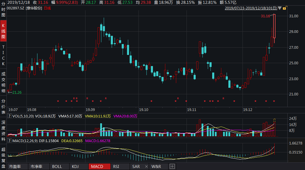Select K线图 in the left sidebar
Screen dimensions: 305x170
(x=3, y=31)
